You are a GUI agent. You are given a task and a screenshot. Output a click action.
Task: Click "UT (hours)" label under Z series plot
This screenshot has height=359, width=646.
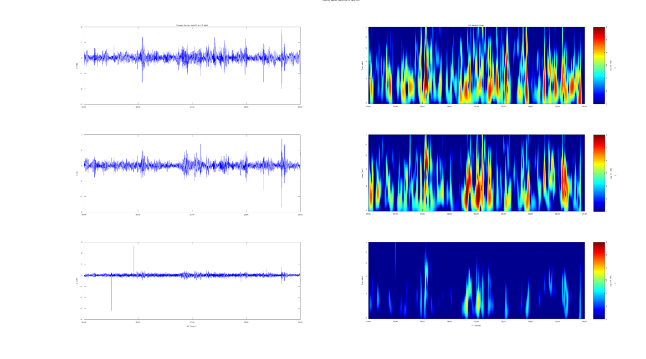click(192, 326)
